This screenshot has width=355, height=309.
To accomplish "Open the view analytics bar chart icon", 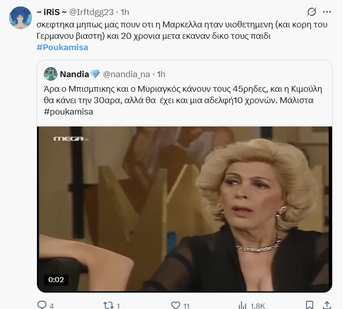I will point(243,305).
